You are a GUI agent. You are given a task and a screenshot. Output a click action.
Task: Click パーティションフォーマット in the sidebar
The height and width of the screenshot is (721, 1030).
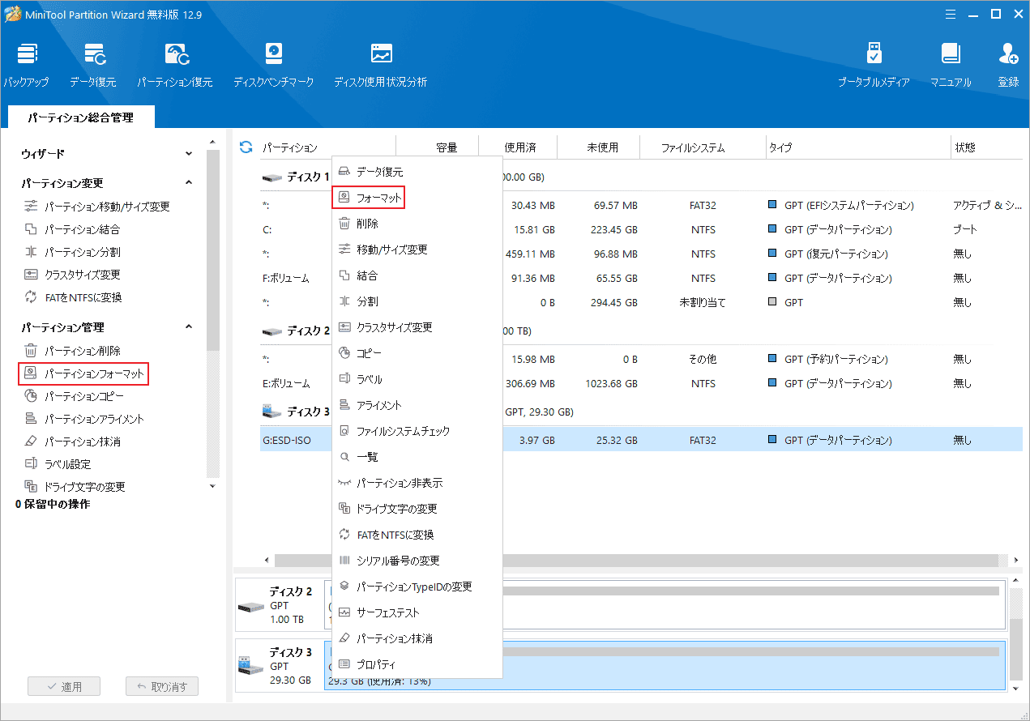pyautogui.click(x=83, y=373)
